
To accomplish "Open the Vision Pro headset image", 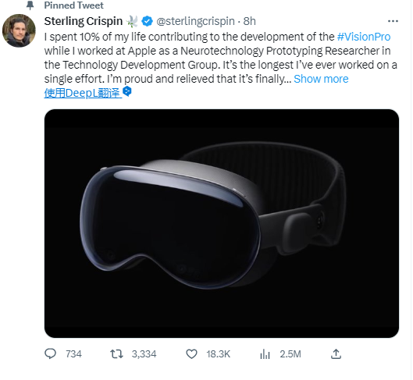I will (222, 223).
